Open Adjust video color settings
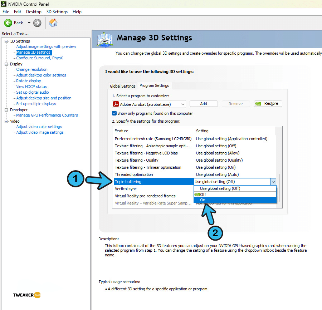Image resolution: width=322 pixels, height=310 pixels. [x=39, y=127]
